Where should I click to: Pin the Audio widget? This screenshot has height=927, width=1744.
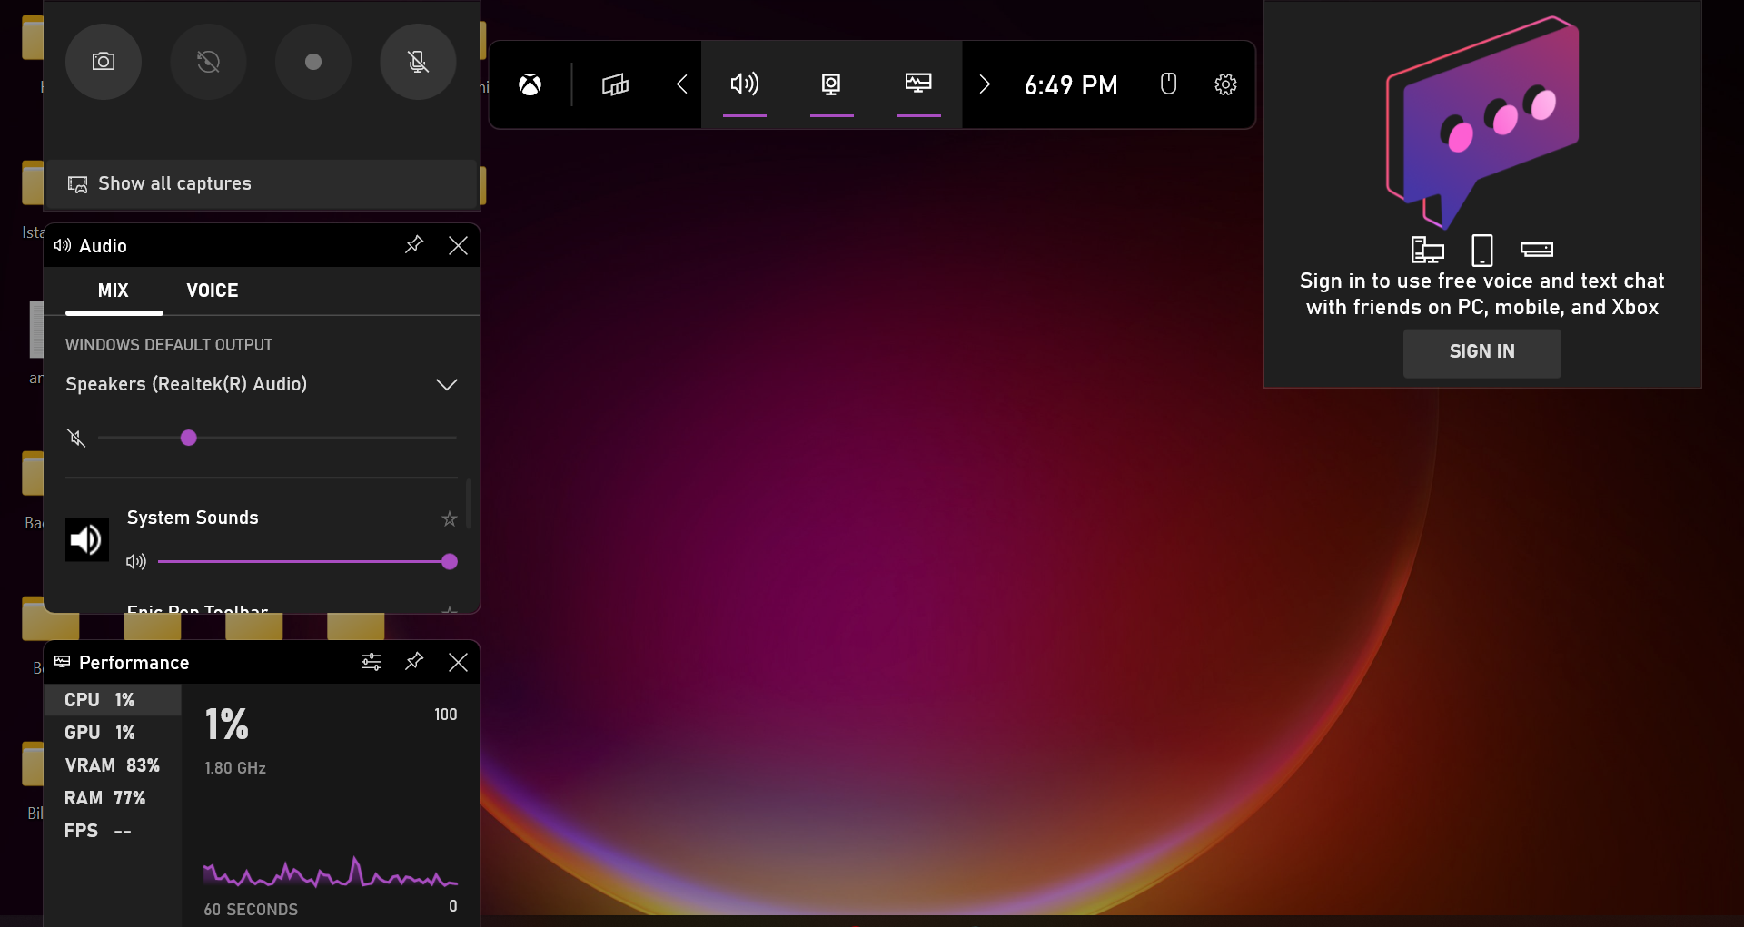click(x=414, y=245)
